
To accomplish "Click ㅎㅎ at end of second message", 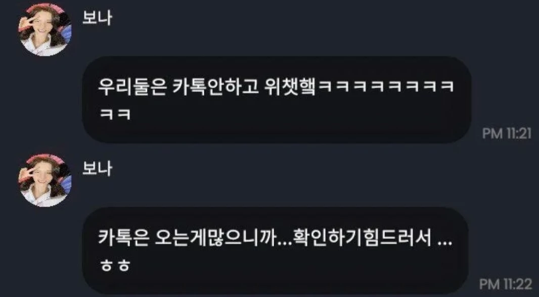I will (x=115, y=265).
